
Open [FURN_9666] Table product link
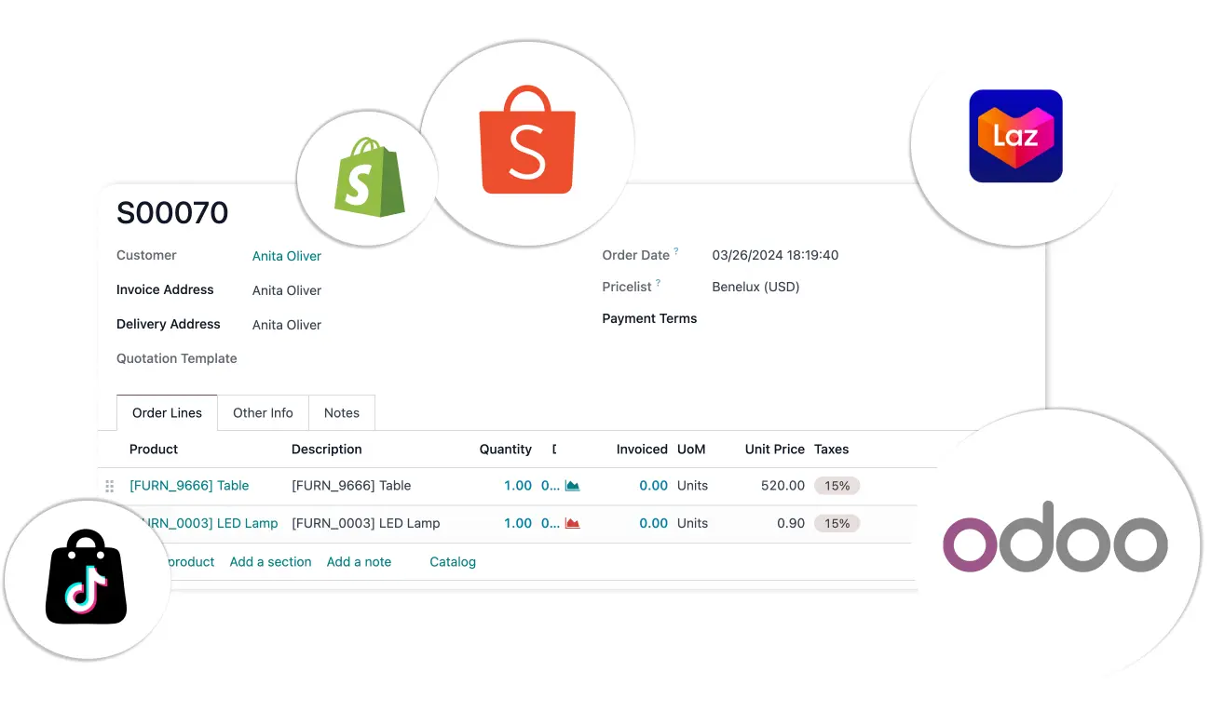pos(189,486)
